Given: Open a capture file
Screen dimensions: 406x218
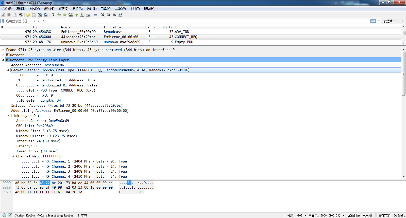Looking at the screenshot, I should pyautogui.click(x=28, y=15).
